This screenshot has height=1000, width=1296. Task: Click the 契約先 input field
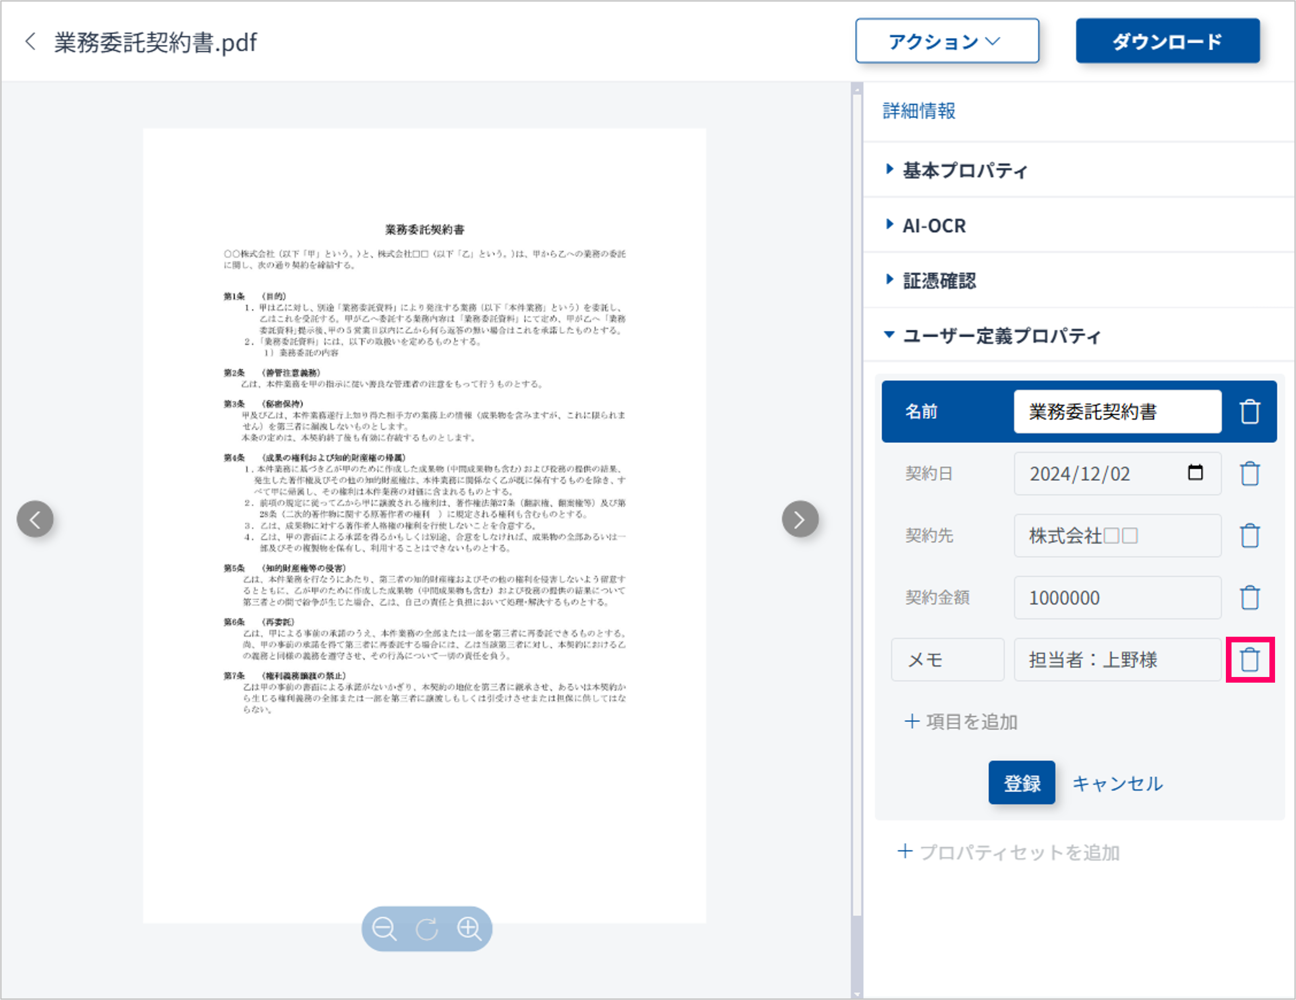(x=1117, y=536)
